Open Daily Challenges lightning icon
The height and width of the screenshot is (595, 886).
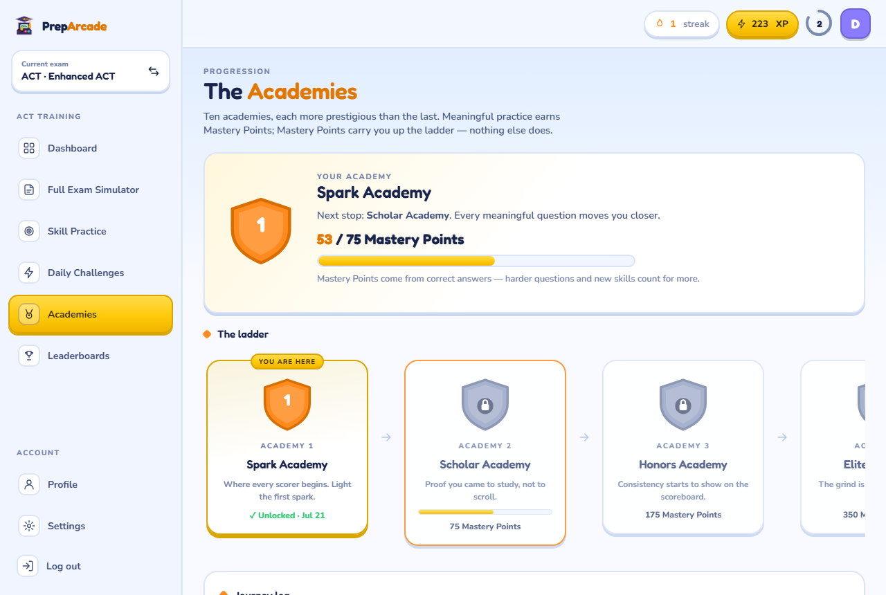click(29, 273)
